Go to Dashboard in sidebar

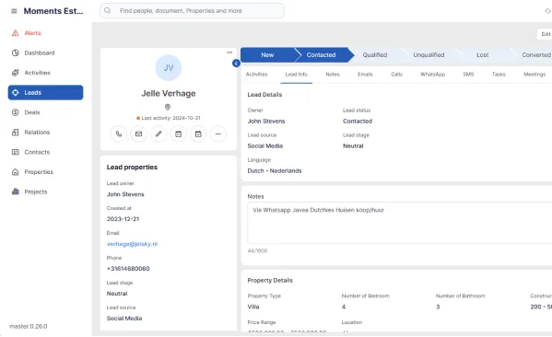click(45, 52)
